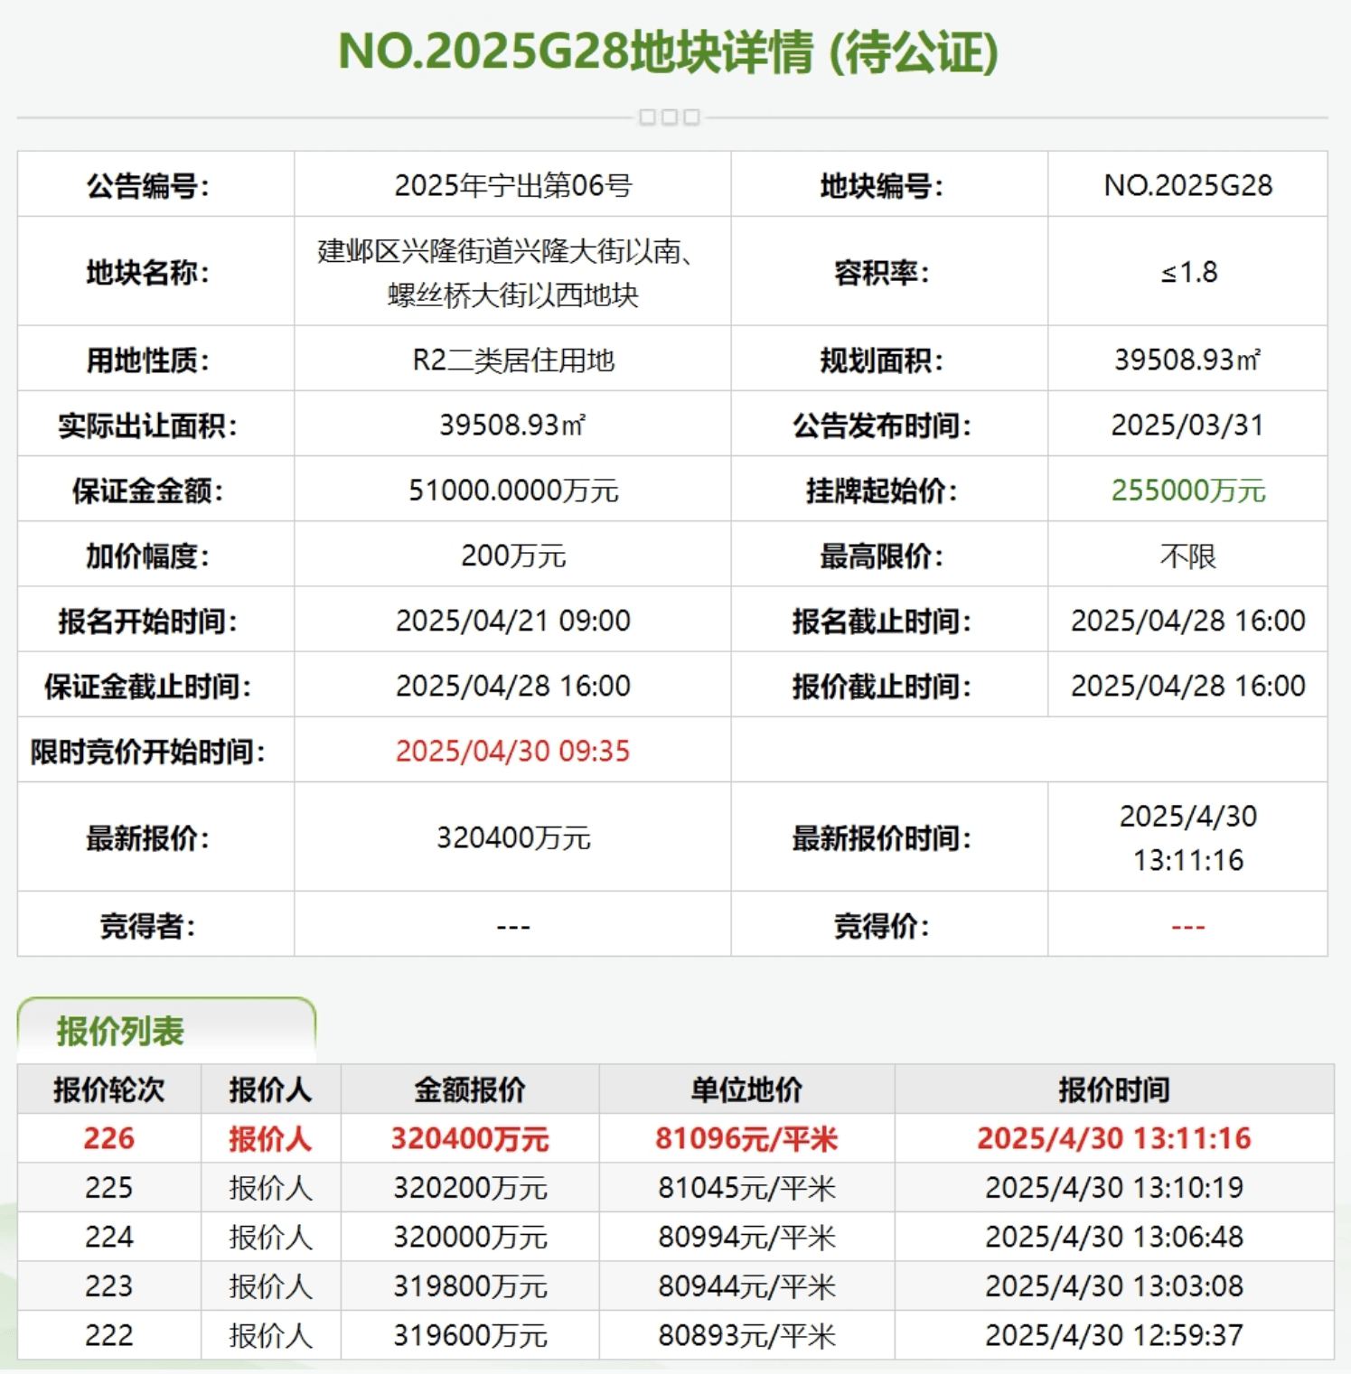
Task: Click the red 限时竞价开始时间 value 2025/04/30 09:35
Action: (513, 751)
